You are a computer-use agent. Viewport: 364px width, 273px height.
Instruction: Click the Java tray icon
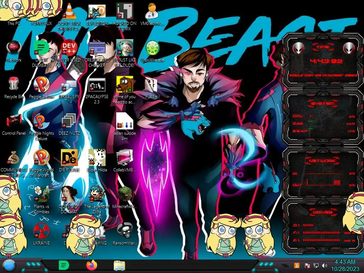click(x=296, y=265)
